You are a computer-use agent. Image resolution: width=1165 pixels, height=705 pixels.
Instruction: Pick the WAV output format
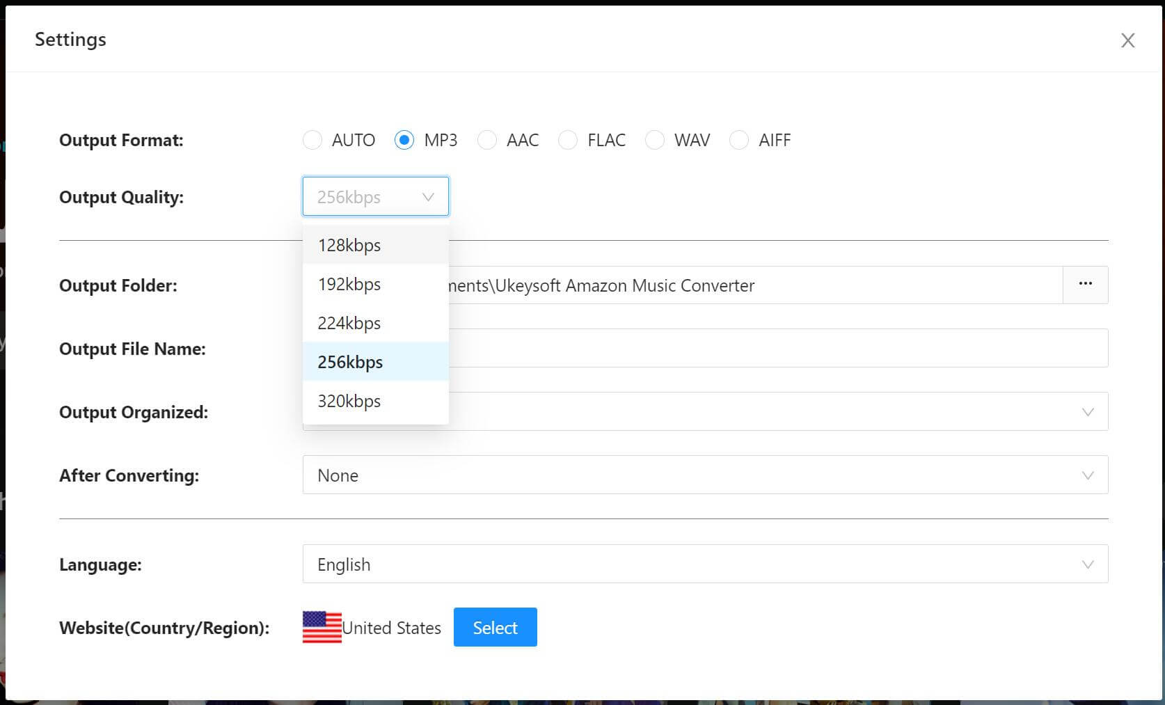point(655,141)
